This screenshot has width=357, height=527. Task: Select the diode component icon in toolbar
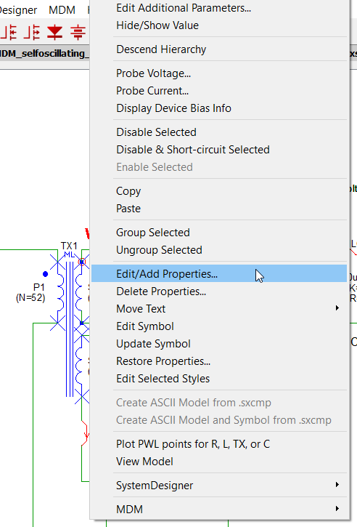pos(54,33)
